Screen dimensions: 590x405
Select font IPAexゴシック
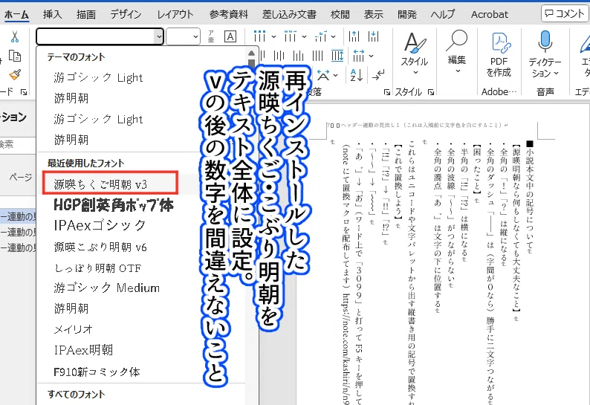[x=100, y=225]
